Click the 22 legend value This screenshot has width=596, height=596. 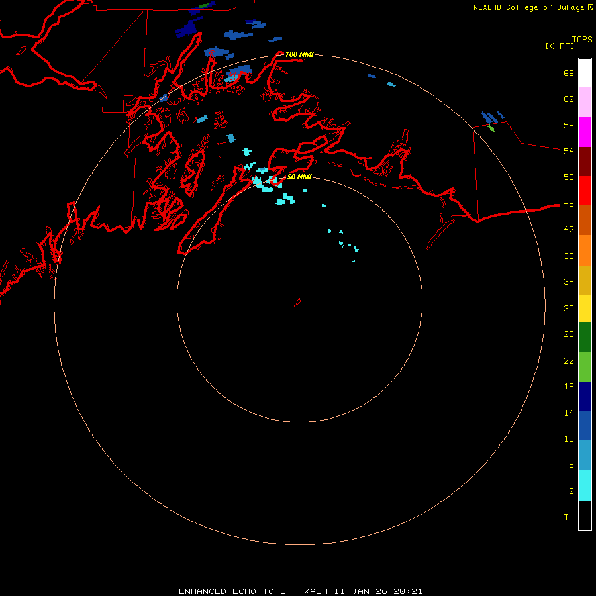coord(569,360)
